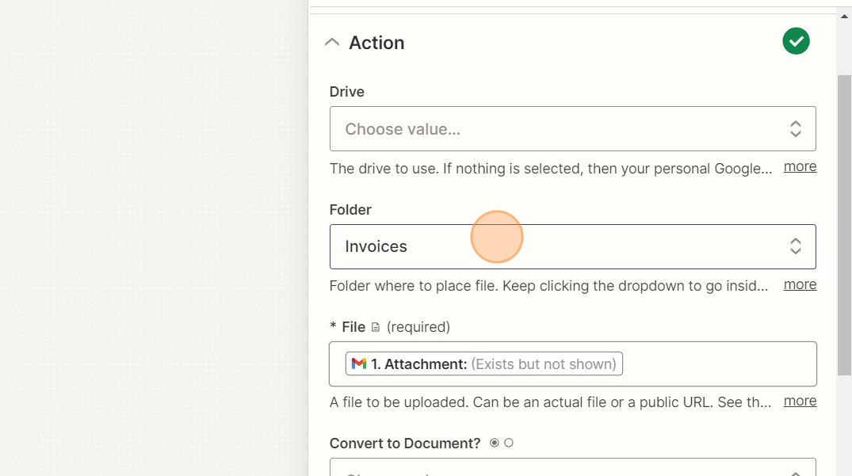Click the Gmail icon in Attachment pill

click(359, 364)
